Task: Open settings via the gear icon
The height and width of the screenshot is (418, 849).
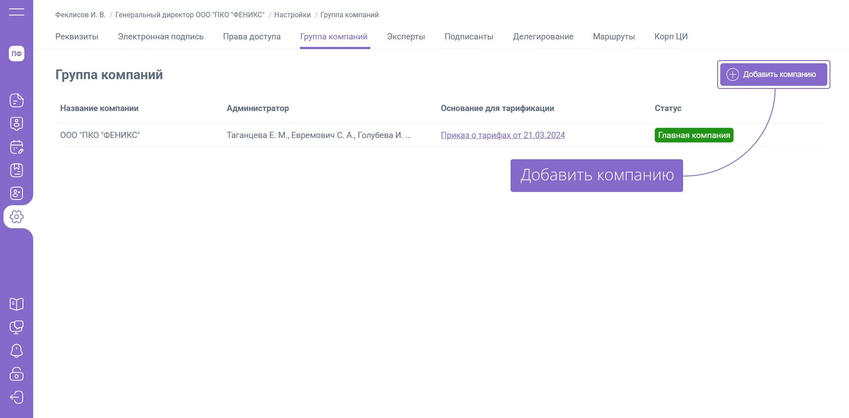Action: click(16, 217)
